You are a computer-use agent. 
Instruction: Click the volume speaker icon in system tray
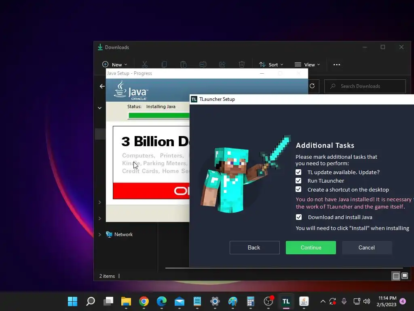[x=367, y=301]
